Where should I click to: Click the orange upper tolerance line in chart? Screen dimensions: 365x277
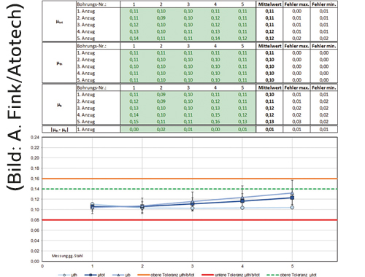click(x=190, y=179)
